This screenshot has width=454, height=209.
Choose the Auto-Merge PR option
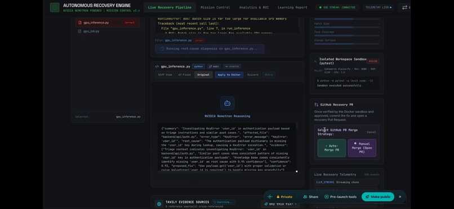332,148
